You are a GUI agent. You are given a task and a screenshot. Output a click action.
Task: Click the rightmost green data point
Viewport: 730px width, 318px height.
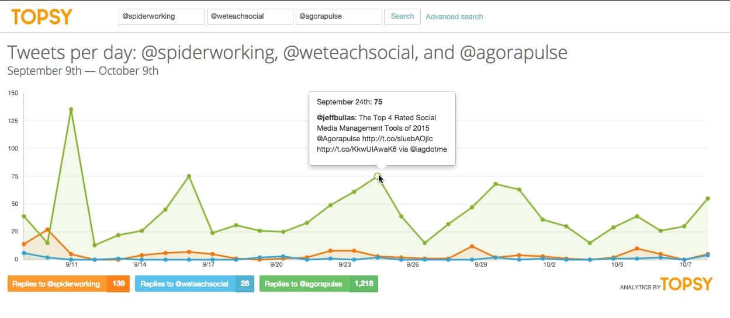[x=707, y=199]
